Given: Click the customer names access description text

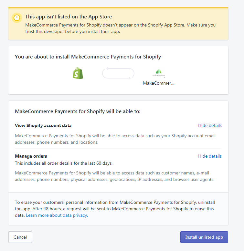Looking at the screenshot, I should 115,176.
